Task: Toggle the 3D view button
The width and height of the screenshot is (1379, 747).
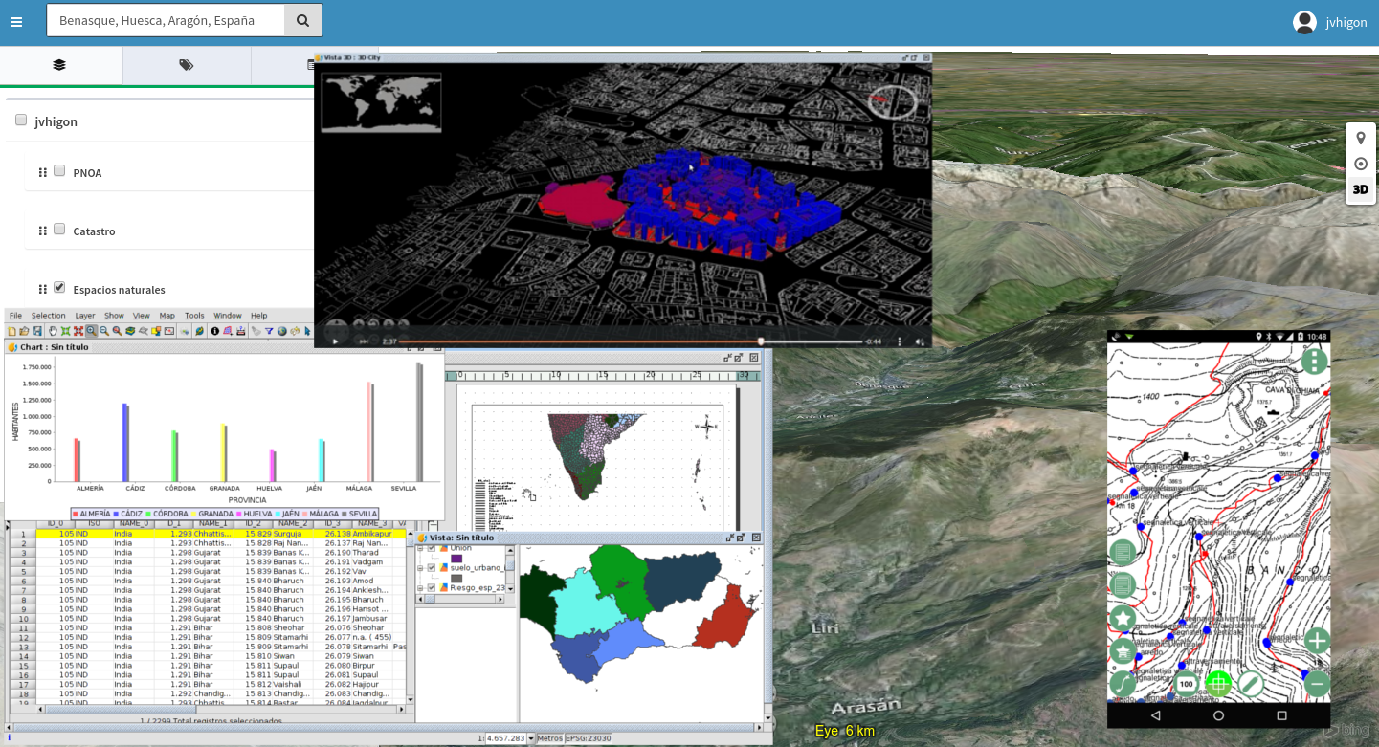Action: 1361,190
